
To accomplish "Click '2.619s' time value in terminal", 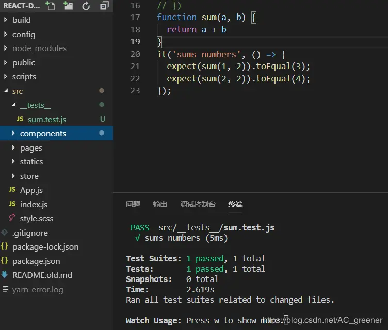I will click(x=200, y=289).
